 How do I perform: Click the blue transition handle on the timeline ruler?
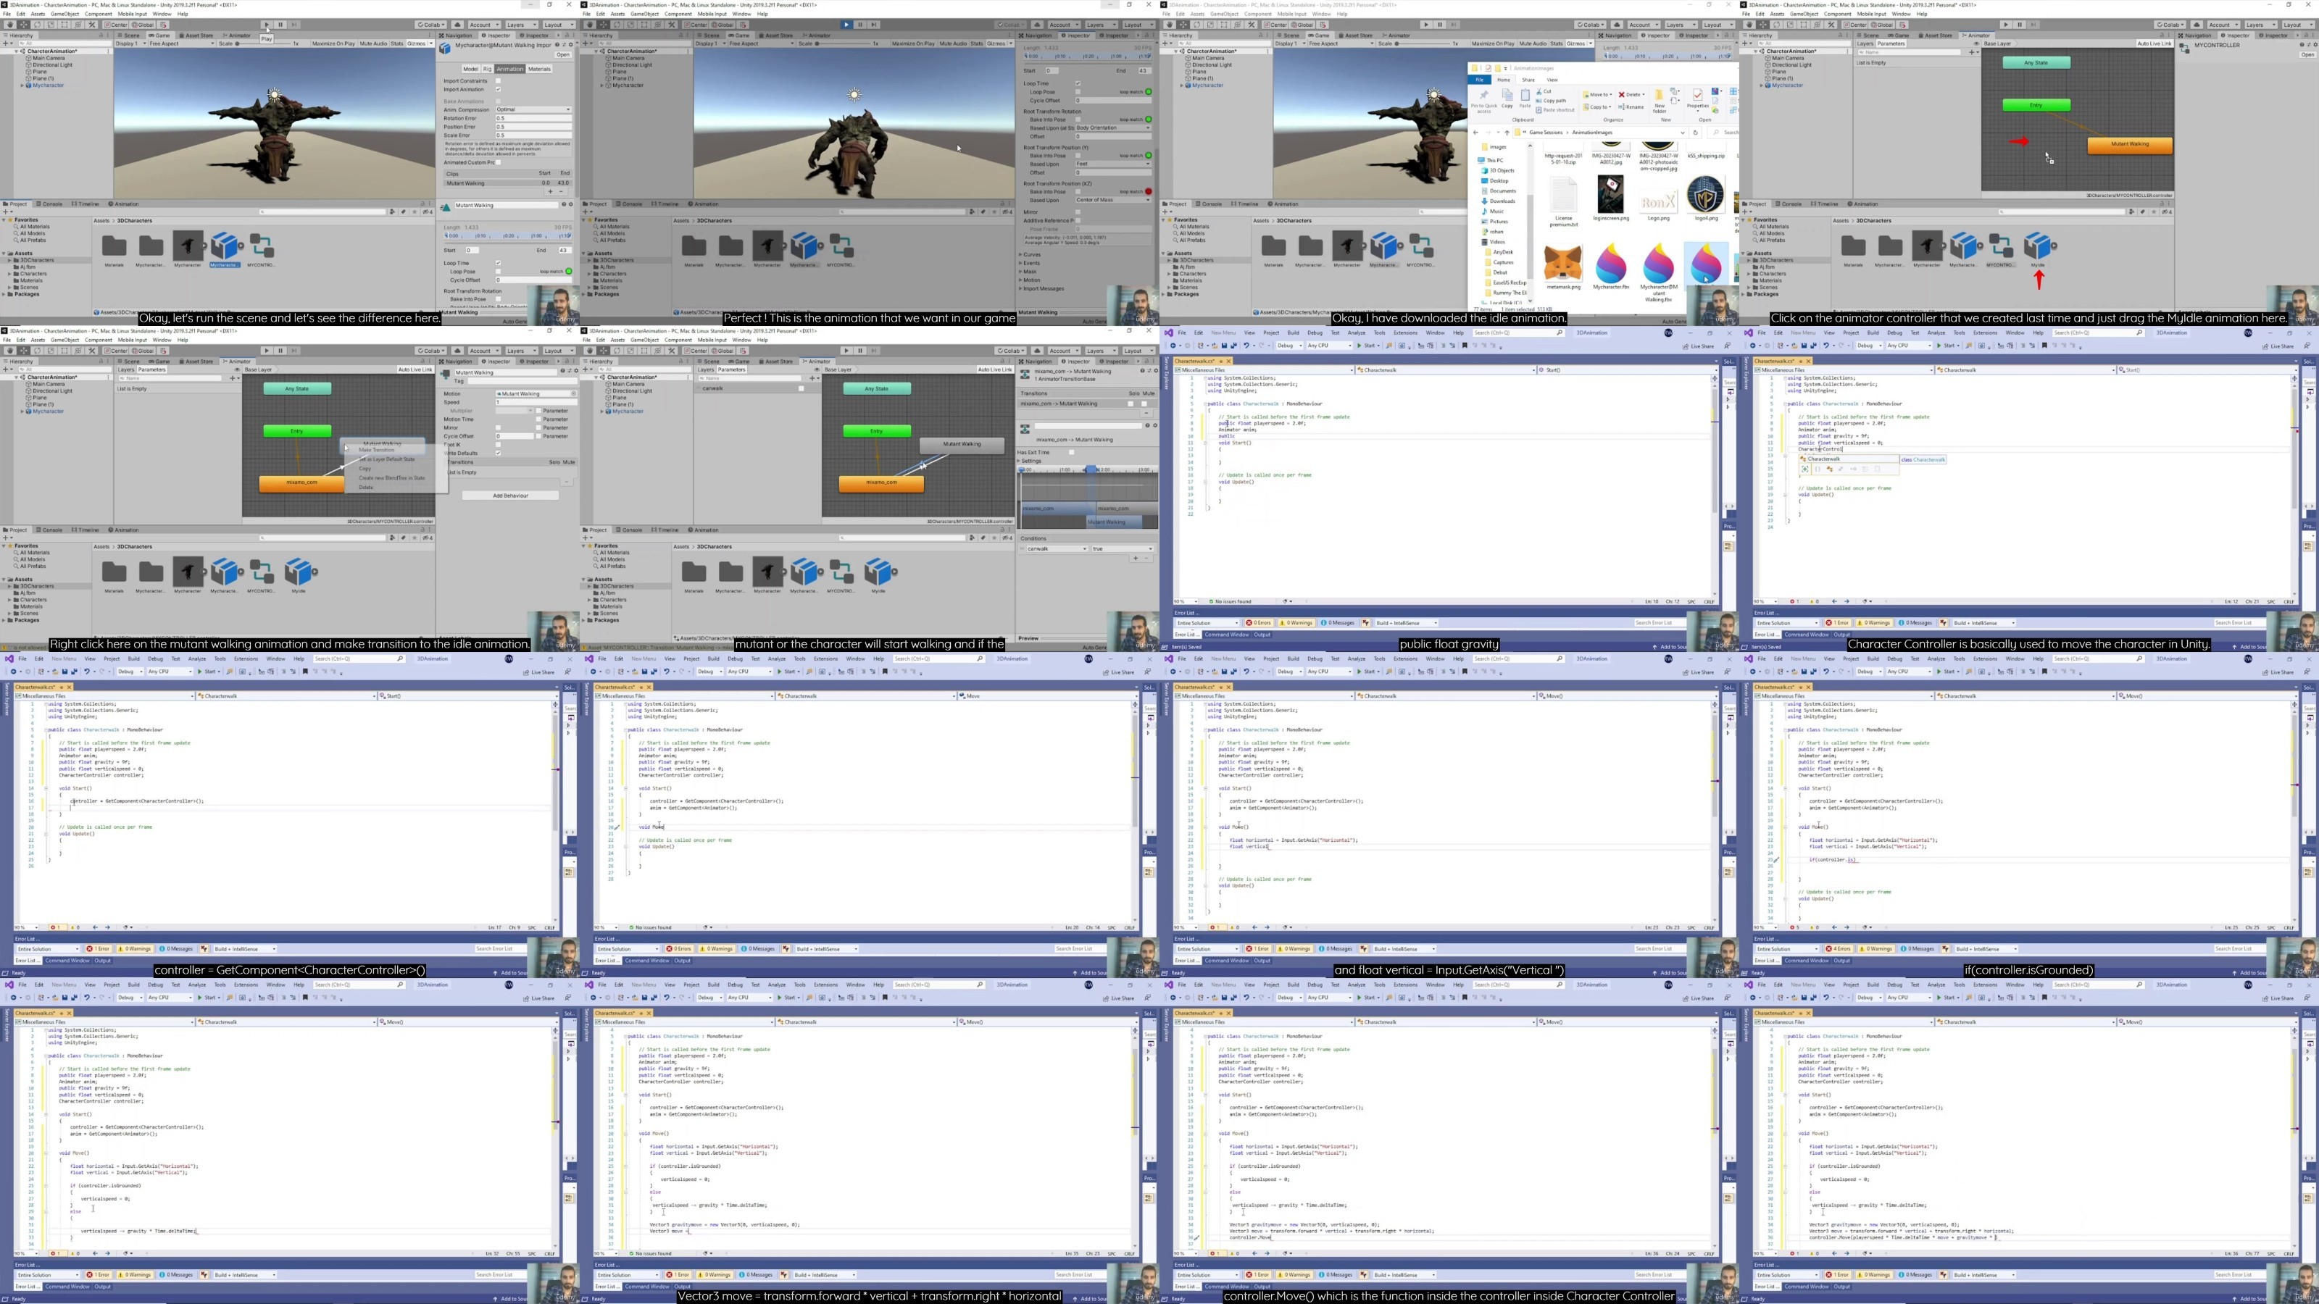[1090, 469]
